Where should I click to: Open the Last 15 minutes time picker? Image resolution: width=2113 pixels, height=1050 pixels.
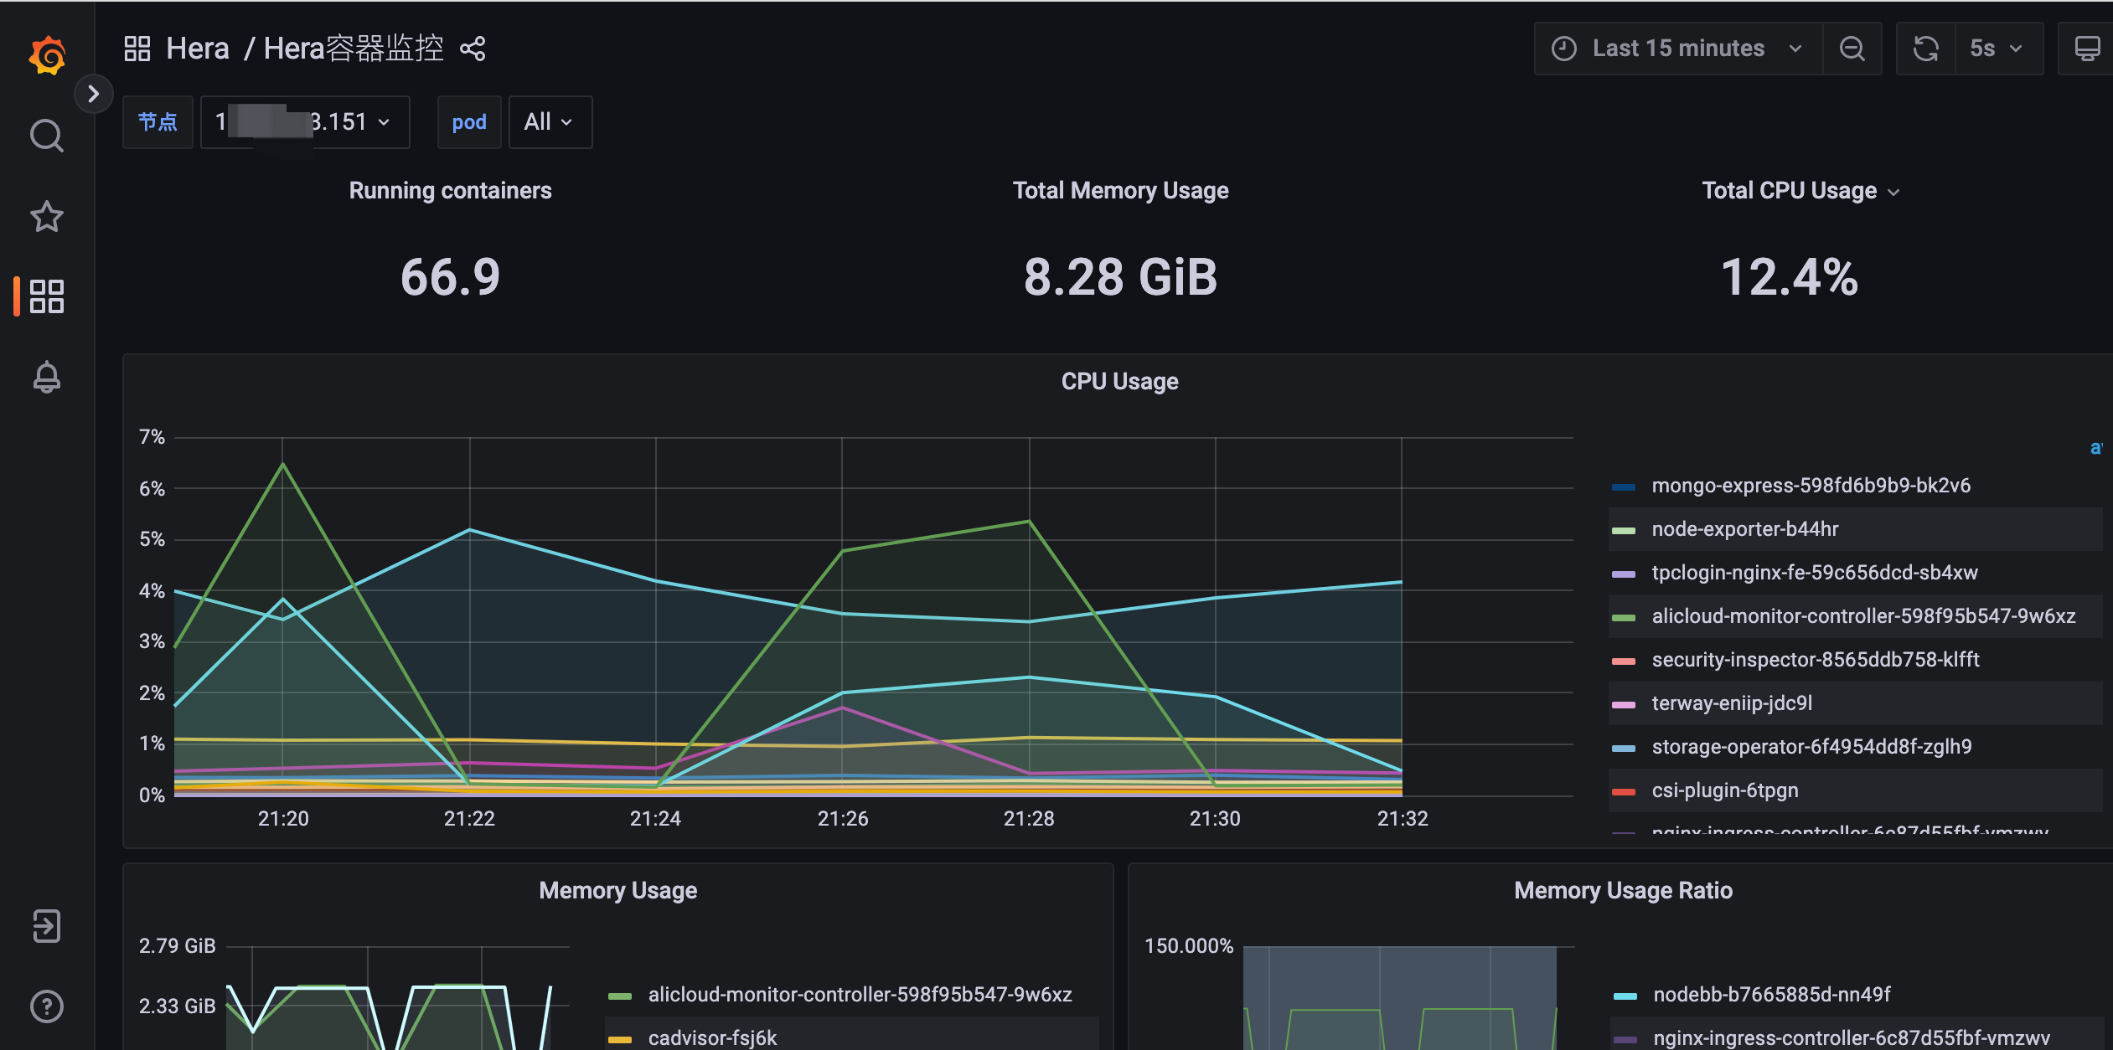(1678, 49)
